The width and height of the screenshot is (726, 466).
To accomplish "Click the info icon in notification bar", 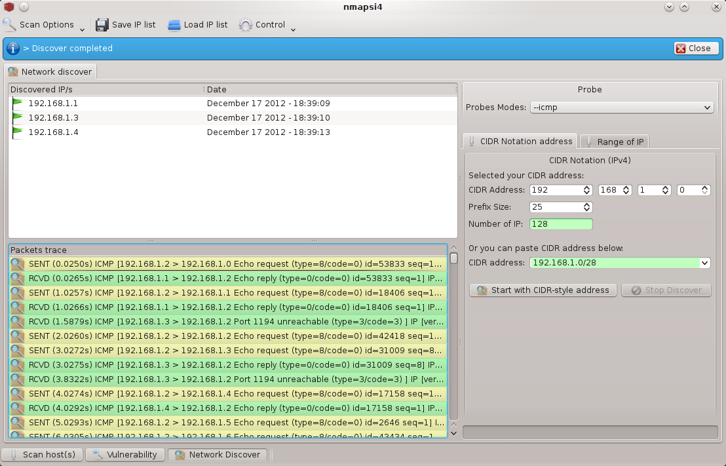I will [x=13, y=48].
